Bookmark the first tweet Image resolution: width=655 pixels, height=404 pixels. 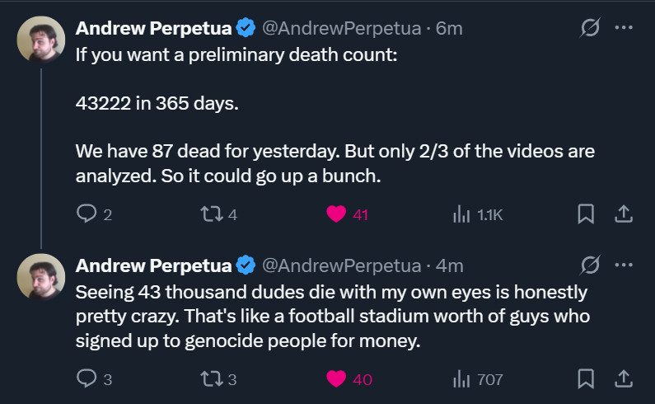(x=586, y=214)
